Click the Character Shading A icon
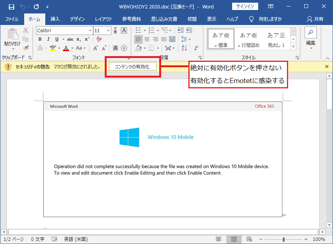 click(115, 48)
